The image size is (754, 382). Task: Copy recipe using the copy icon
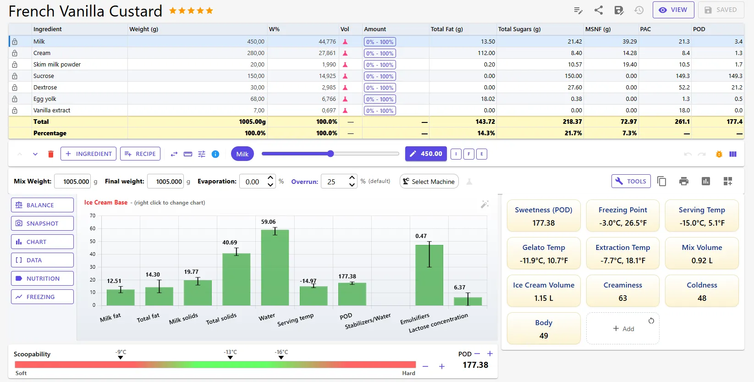click(662, 181)
